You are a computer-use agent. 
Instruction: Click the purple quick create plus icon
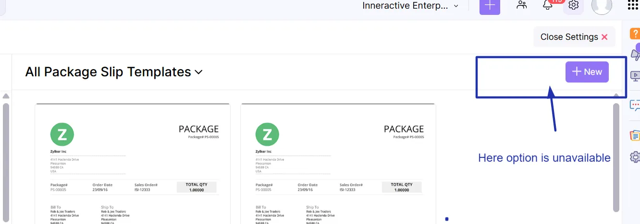click(x=490, y=6)
